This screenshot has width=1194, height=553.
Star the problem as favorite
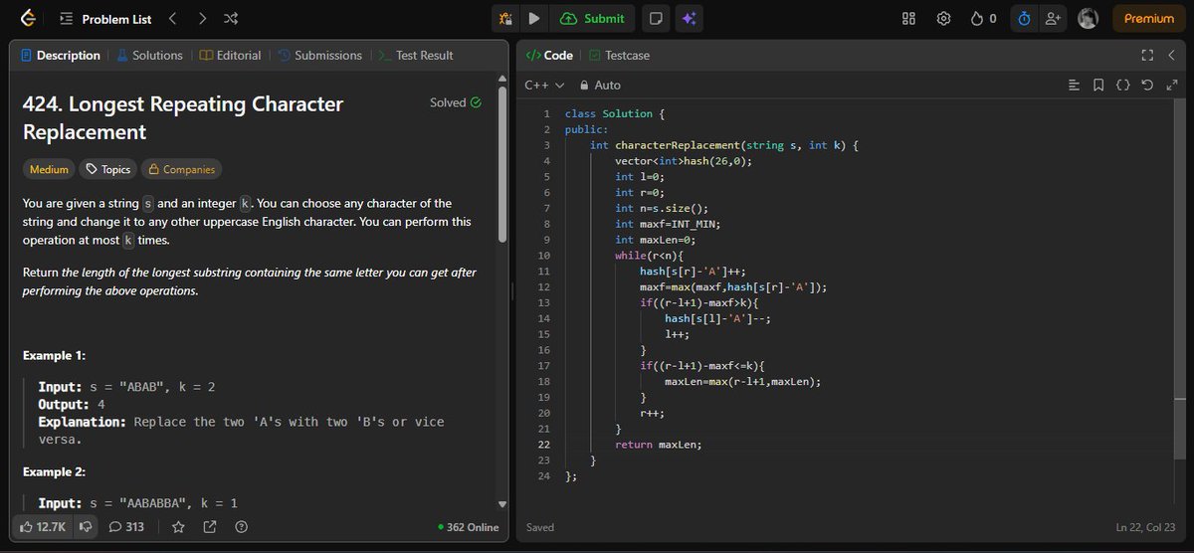tap(178, 527)
